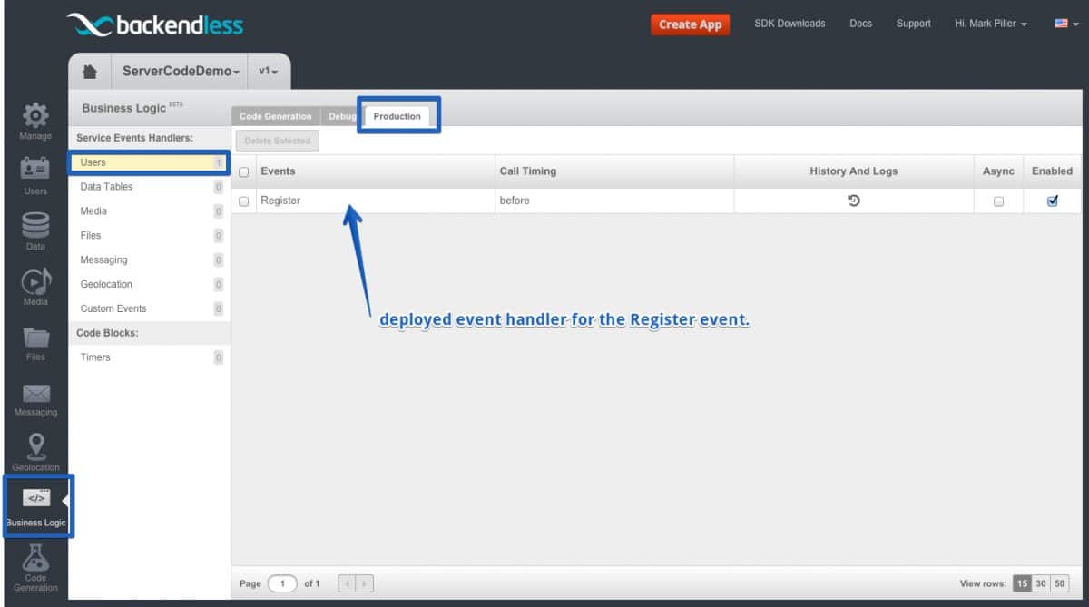This screenshot has width=1089, height=607.
Task: Select Files event handlers
Action: 148,236
